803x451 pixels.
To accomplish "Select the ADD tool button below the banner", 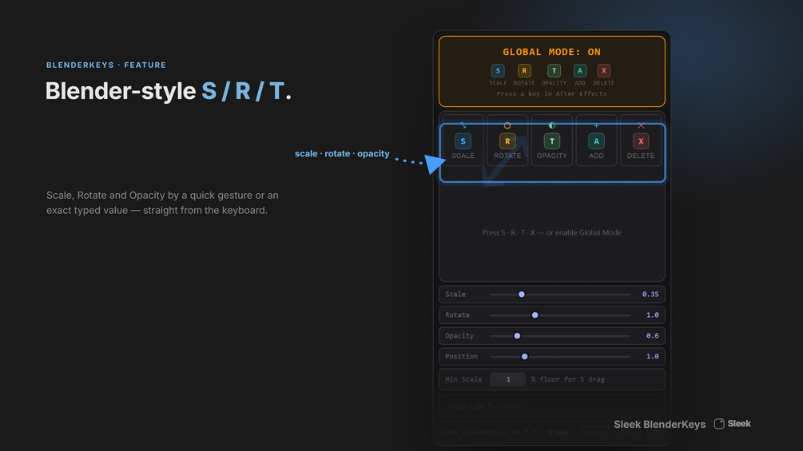I will [596, 140].
